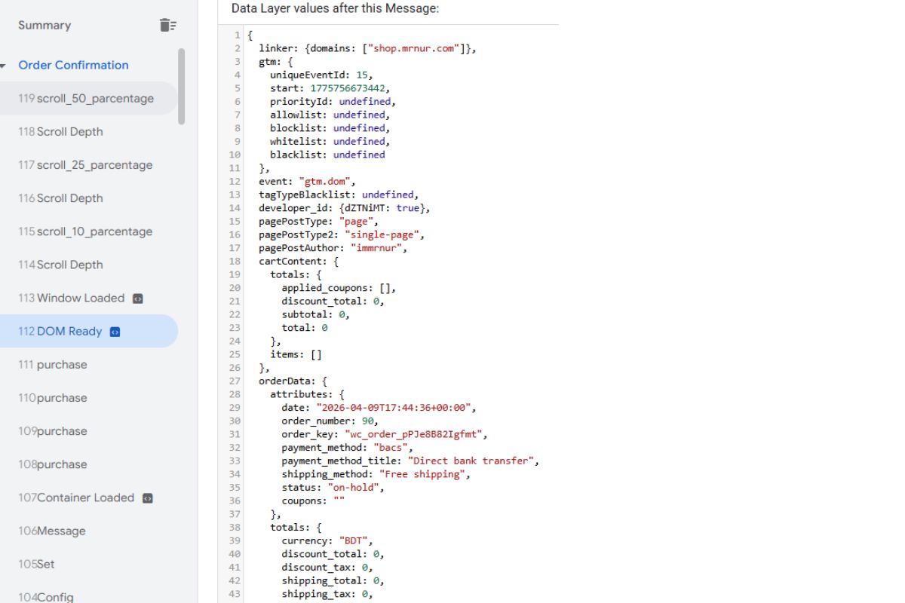Open event 106 Message

[52, 531]
